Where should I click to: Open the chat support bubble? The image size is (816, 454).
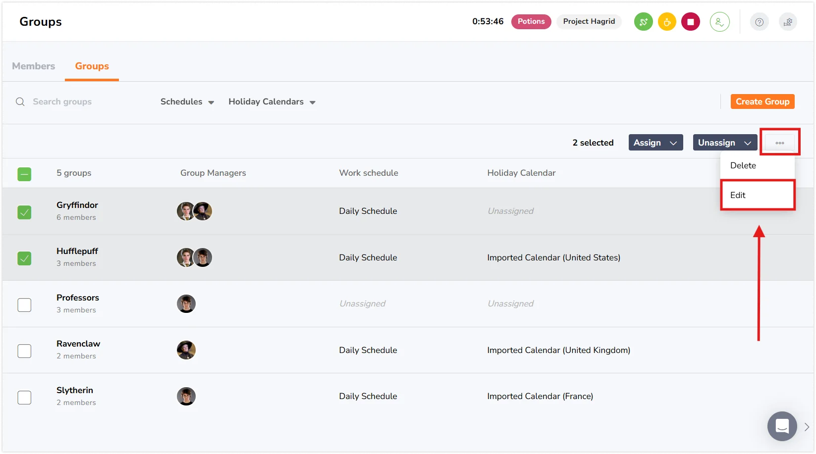[x=782, y=426]
